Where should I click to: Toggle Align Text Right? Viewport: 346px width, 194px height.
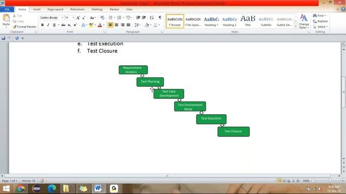[x=123, y=25]
